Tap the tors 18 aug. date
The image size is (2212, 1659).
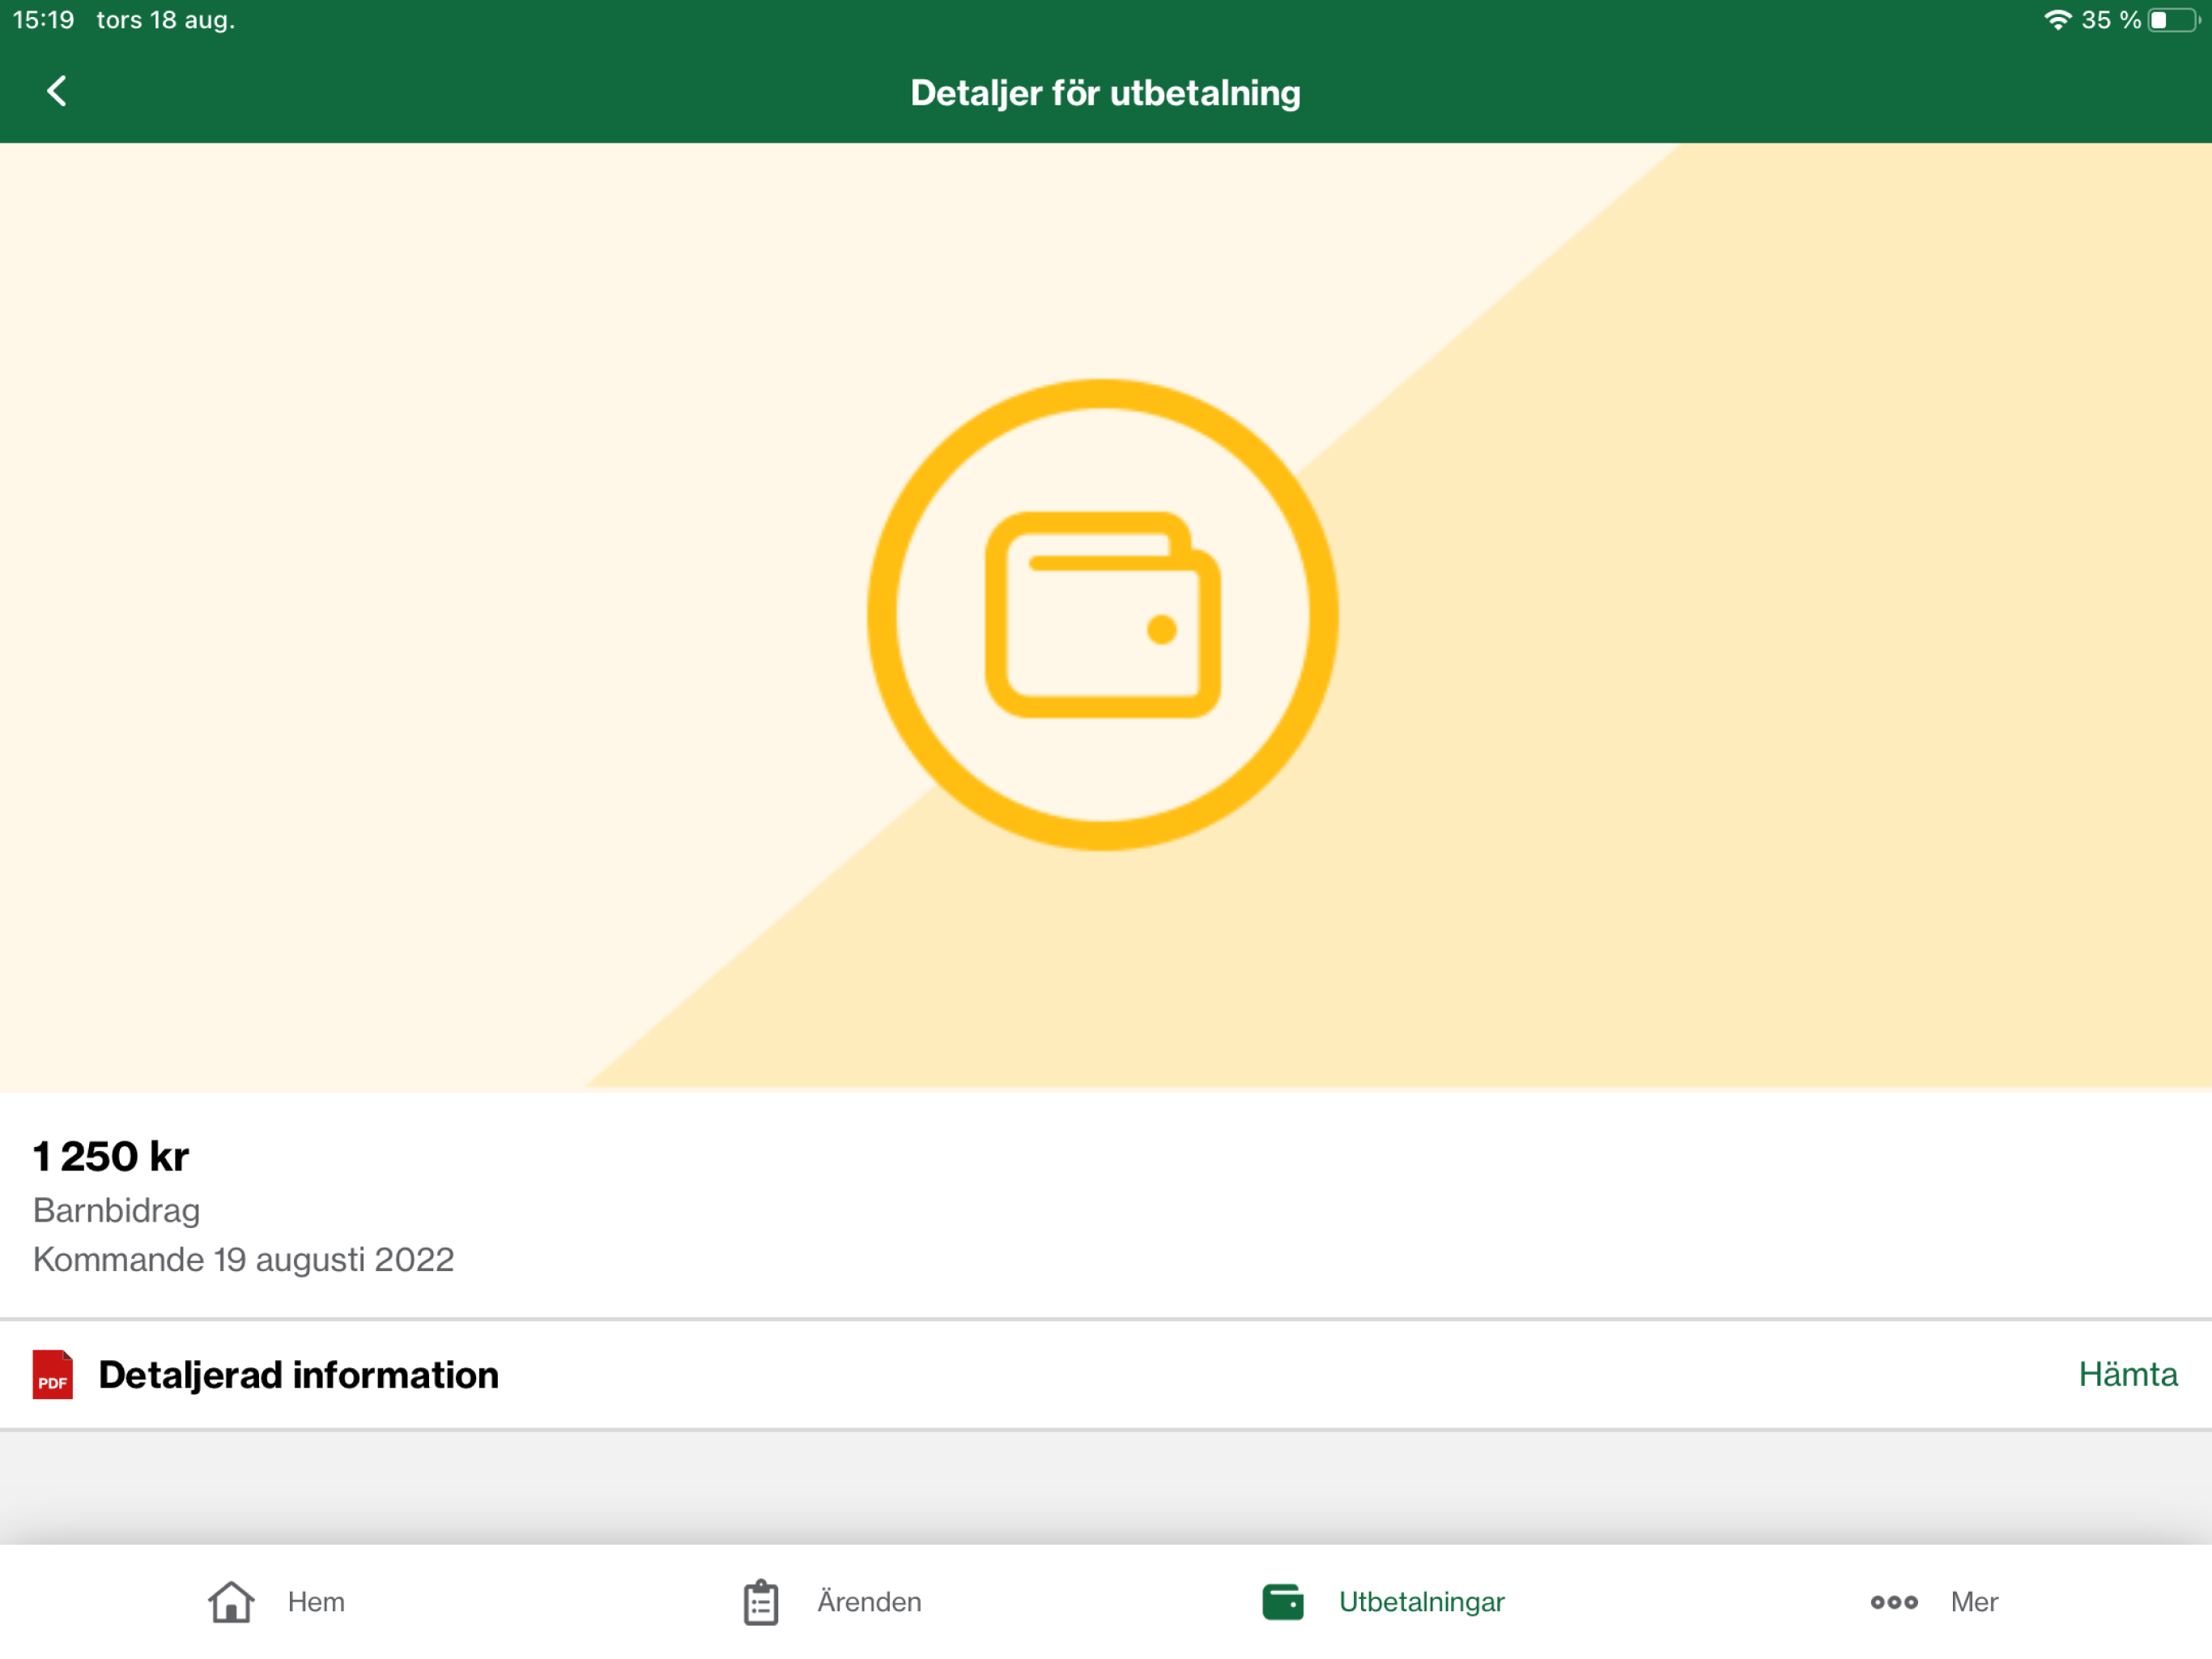(166, 20)
